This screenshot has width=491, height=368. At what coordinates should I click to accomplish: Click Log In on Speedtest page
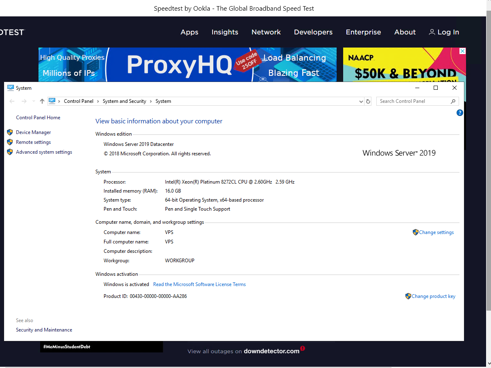[448, 32]
